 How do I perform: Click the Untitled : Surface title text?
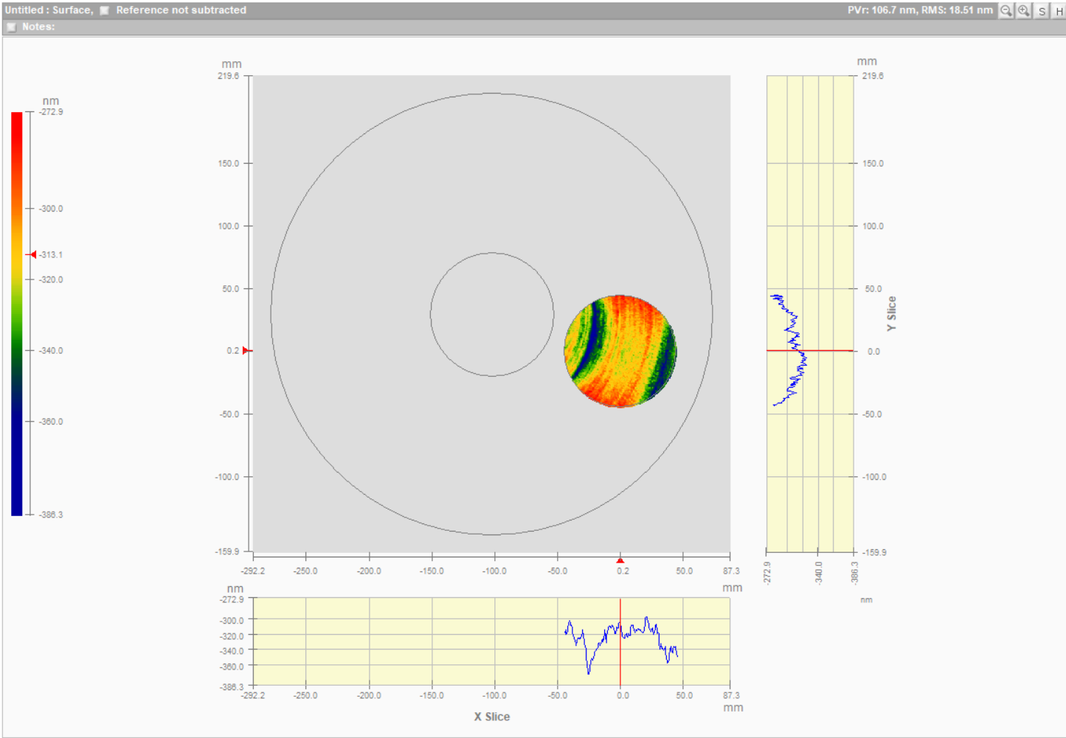[x=48, y=10]
